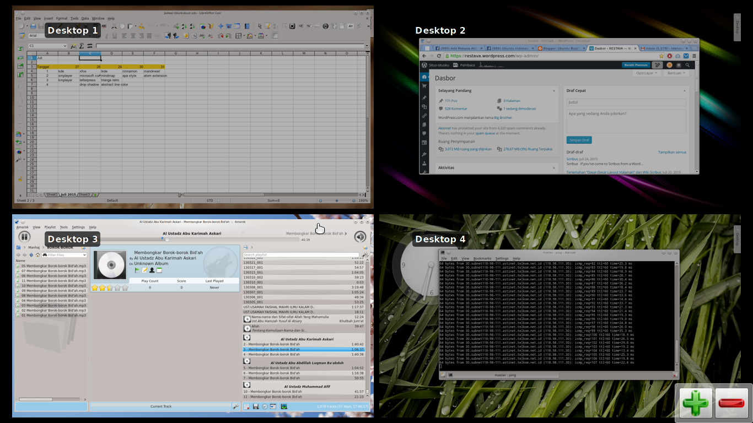Click the Search playlist field in Amarok
Viewport: 753px width, 423px height.
[x=301, y=254]
